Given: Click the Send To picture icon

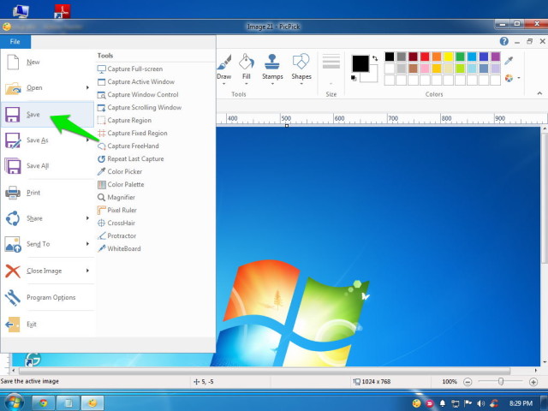Looking at the screenshot, I should click(x=13, y=244).
